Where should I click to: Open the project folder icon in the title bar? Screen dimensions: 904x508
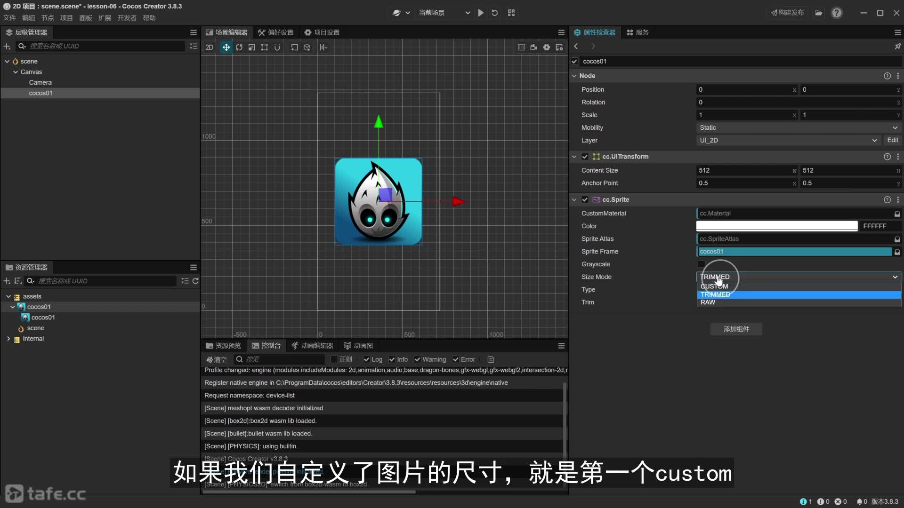coord(819,13)
